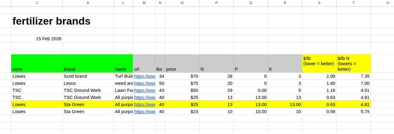Image resolution: width=394 pixels, height=134 pixels.
Task: Click the gray 'K' header cell
Action: [285, 63]
